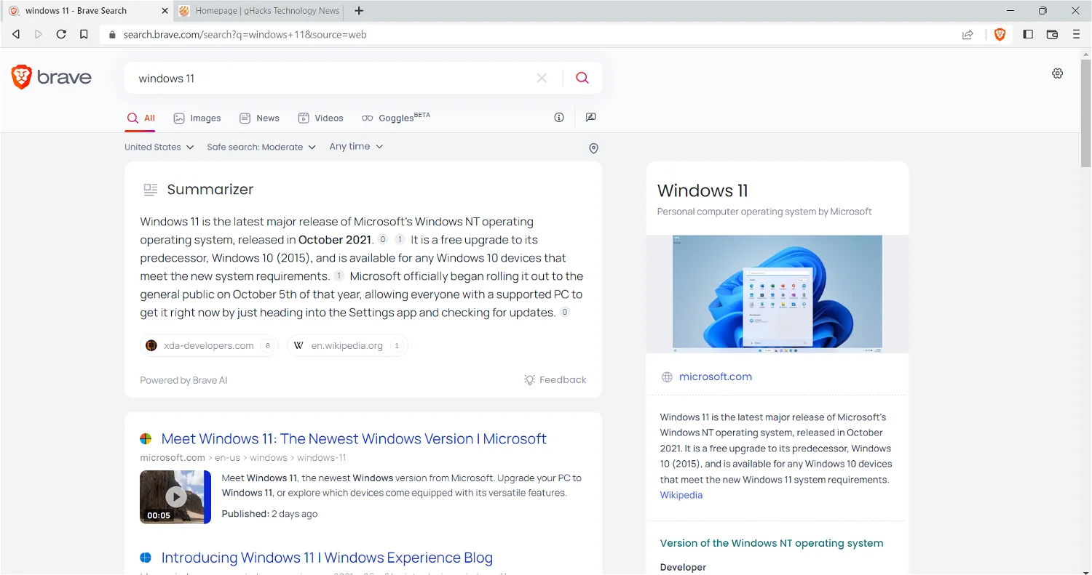Image resolution: width=1092 pixels, height=575 pixels.
Task: Click the pink magnifier to submit the search
Action: coord(582,78)
